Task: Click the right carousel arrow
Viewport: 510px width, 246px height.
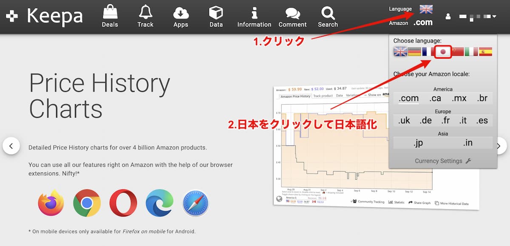Action: (x=499, y=146)
